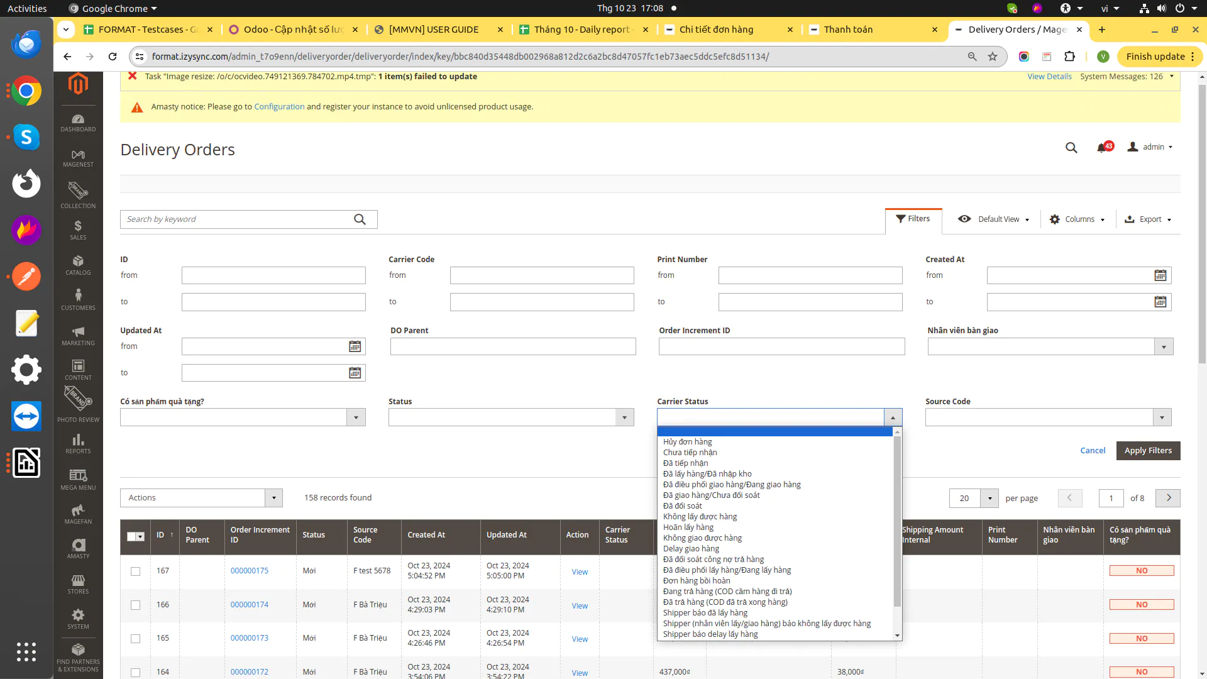Choose 'Đã tiếp nhận' carrier status option
This screenshot has width=1207, height=679.
[685, 463]
